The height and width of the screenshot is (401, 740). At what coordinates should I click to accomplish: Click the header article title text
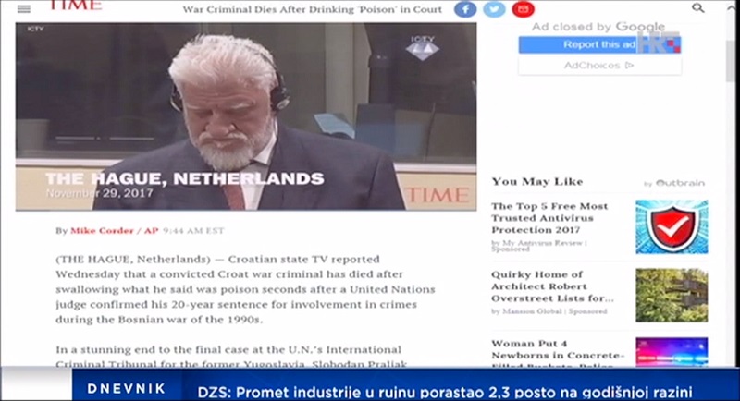point(313,9)
